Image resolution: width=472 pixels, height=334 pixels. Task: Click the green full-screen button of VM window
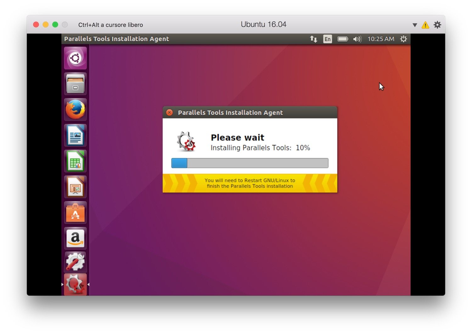(55, 25)
